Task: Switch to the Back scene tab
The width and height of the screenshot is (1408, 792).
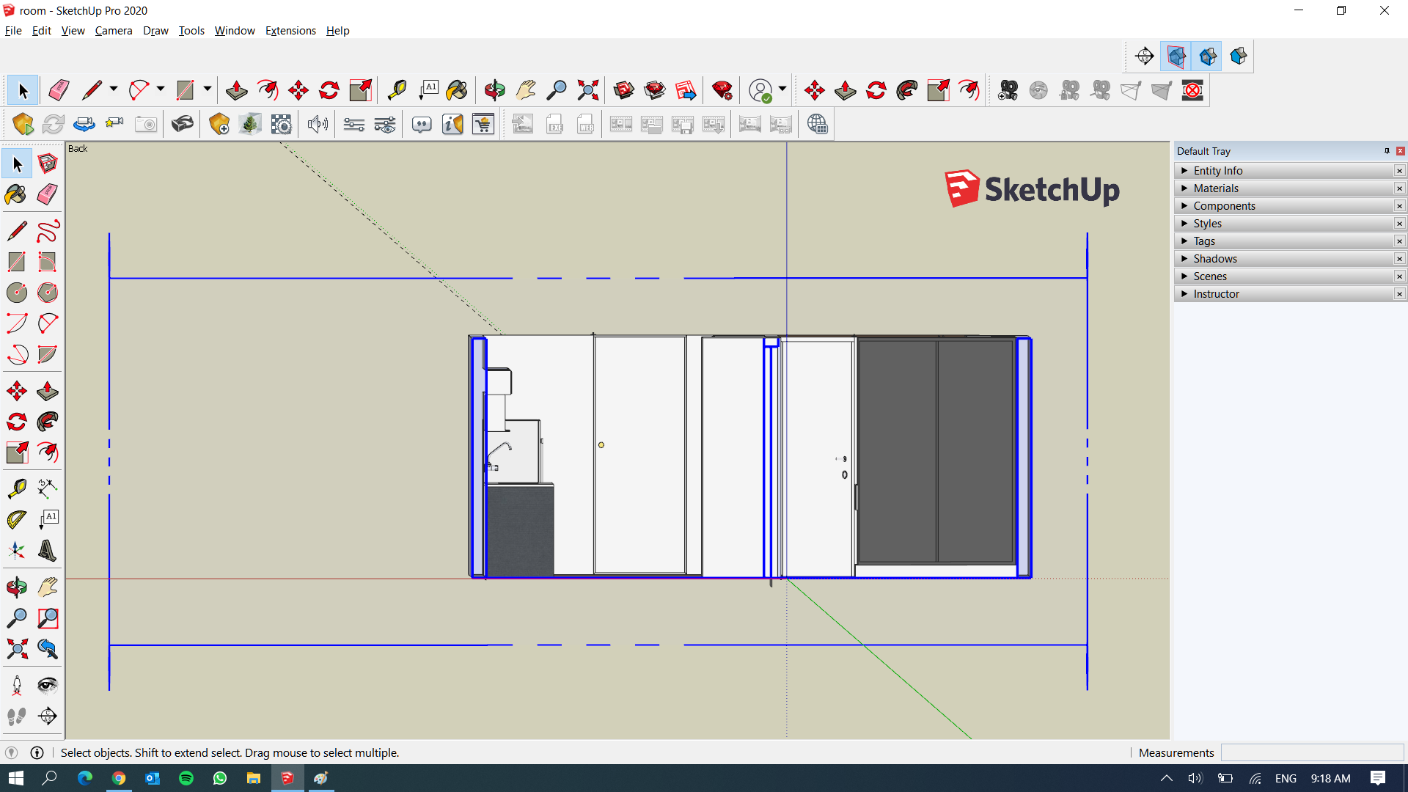Action: click(77, 148)
